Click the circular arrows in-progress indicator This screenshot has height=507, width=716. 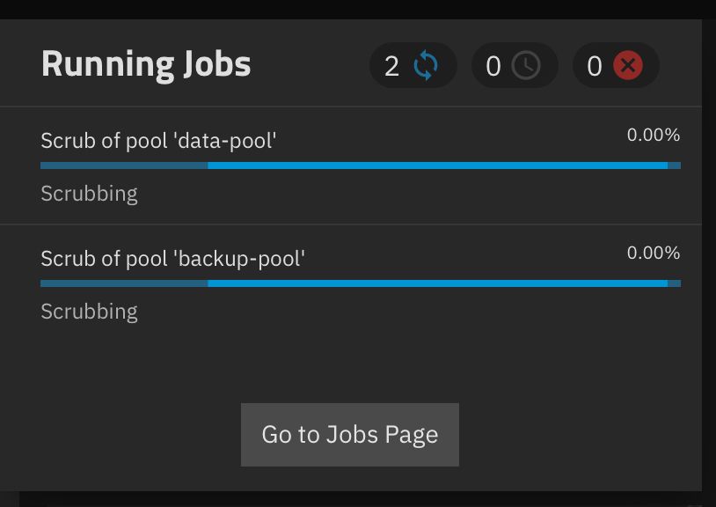coord(426,65)
